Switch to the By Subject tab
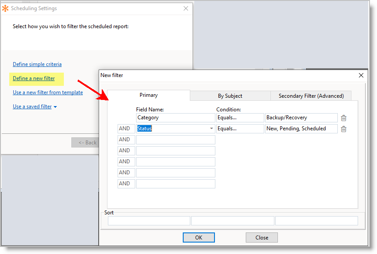The width and height of the screenshot is (377, 254). (230, 96)
